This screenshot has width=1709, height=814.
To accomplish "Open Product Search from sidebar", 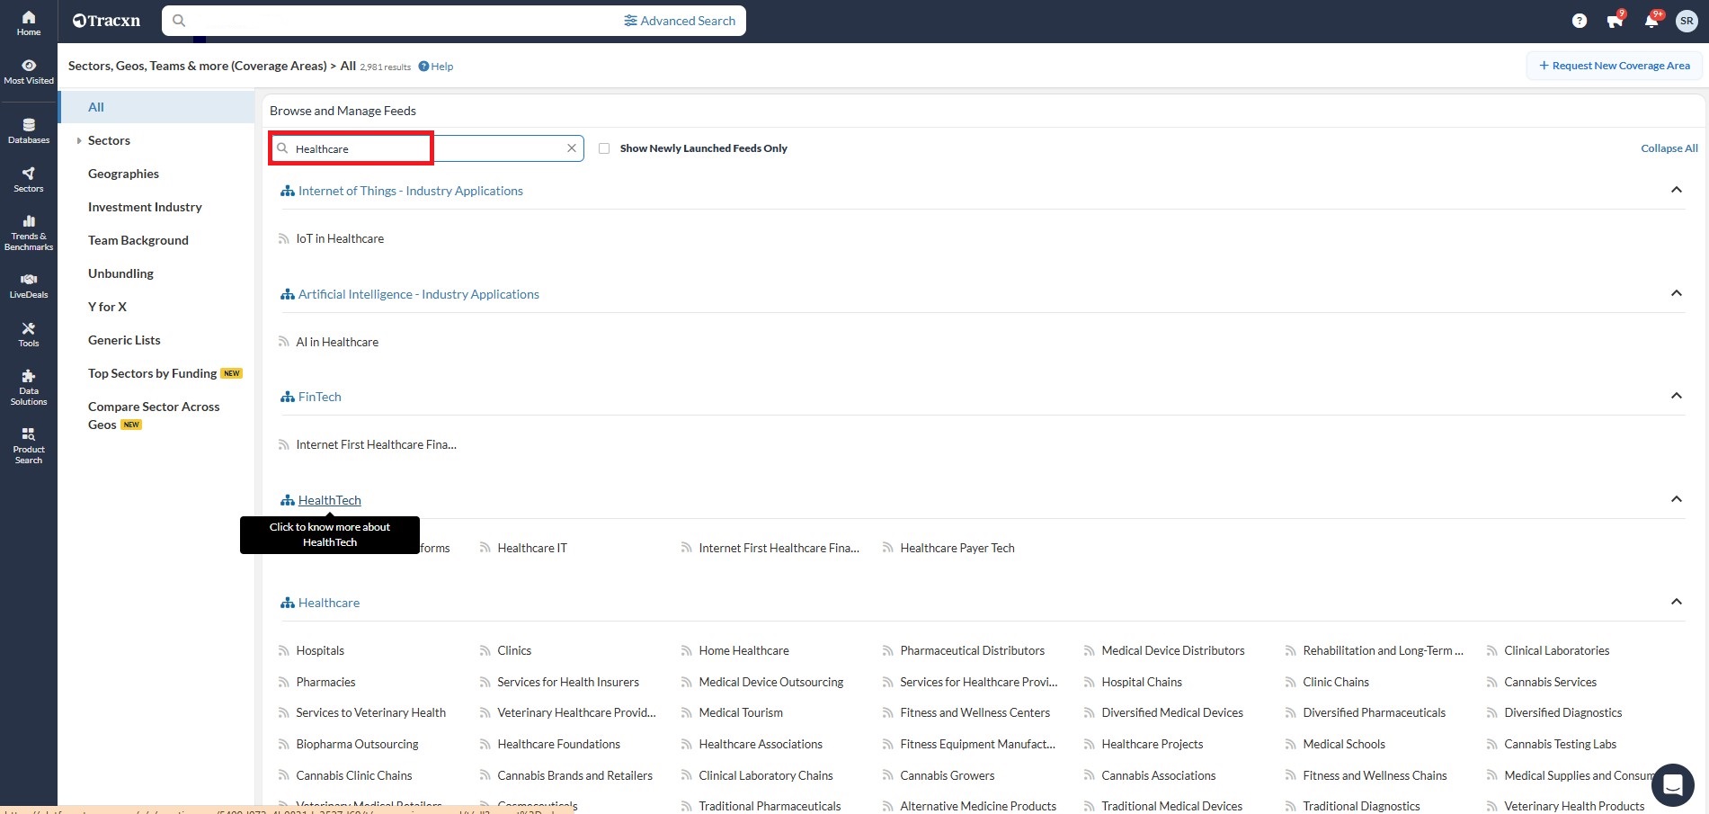I will [x=29, y=445].
